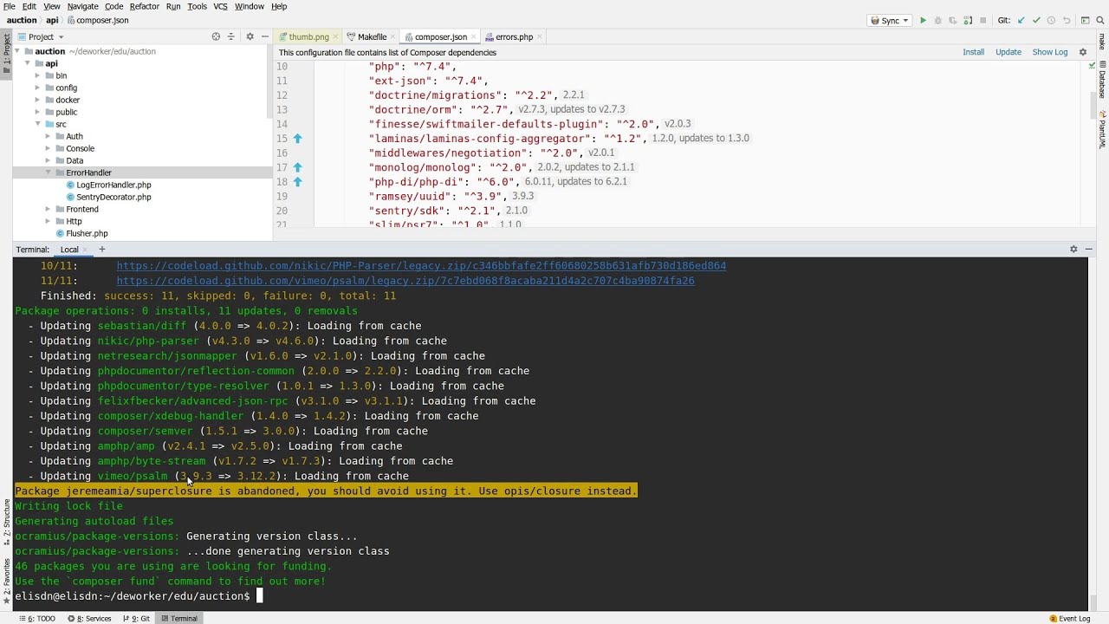
Task: Add a new terminal session tab
Action: [101, 249]
